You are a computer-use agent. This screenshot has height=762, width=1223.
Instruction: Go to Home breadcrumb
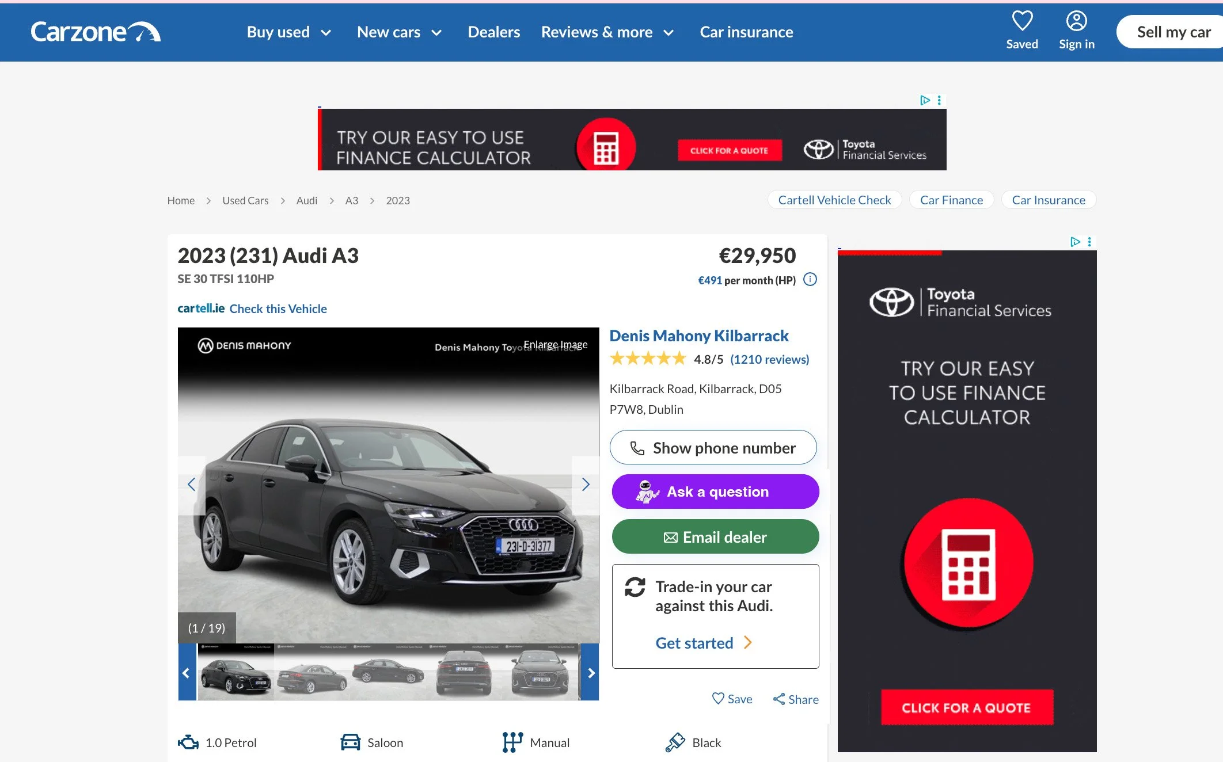click(181, 200)
